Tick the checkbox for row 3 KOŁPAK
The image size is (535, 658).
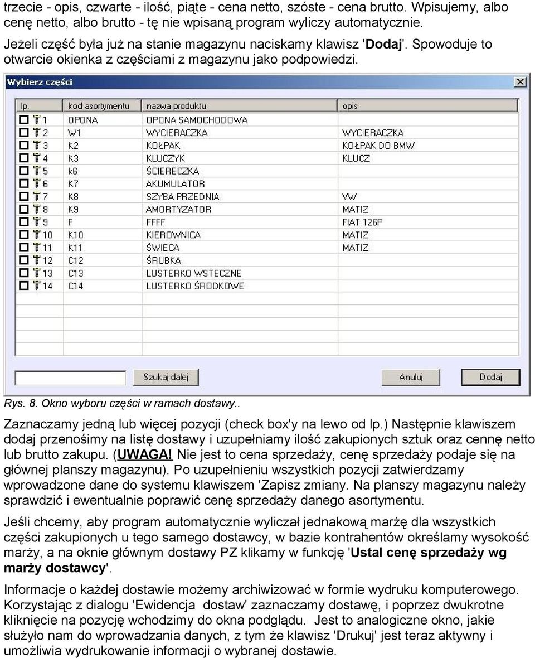24,146
